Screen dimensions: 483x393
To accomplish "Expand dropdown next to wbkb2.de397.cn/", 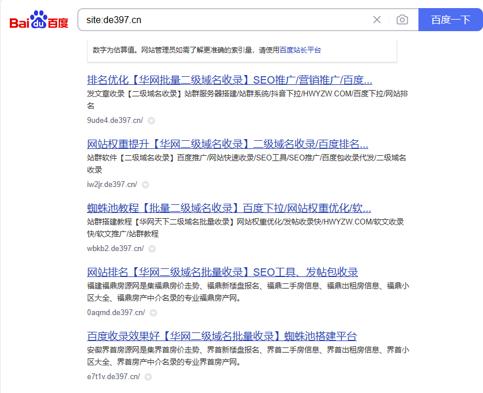I will [x=152, y=249].
